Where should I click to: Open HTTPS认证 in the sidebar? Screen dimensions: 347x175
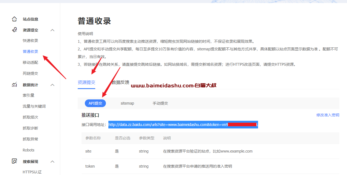(x=32, y=172)
